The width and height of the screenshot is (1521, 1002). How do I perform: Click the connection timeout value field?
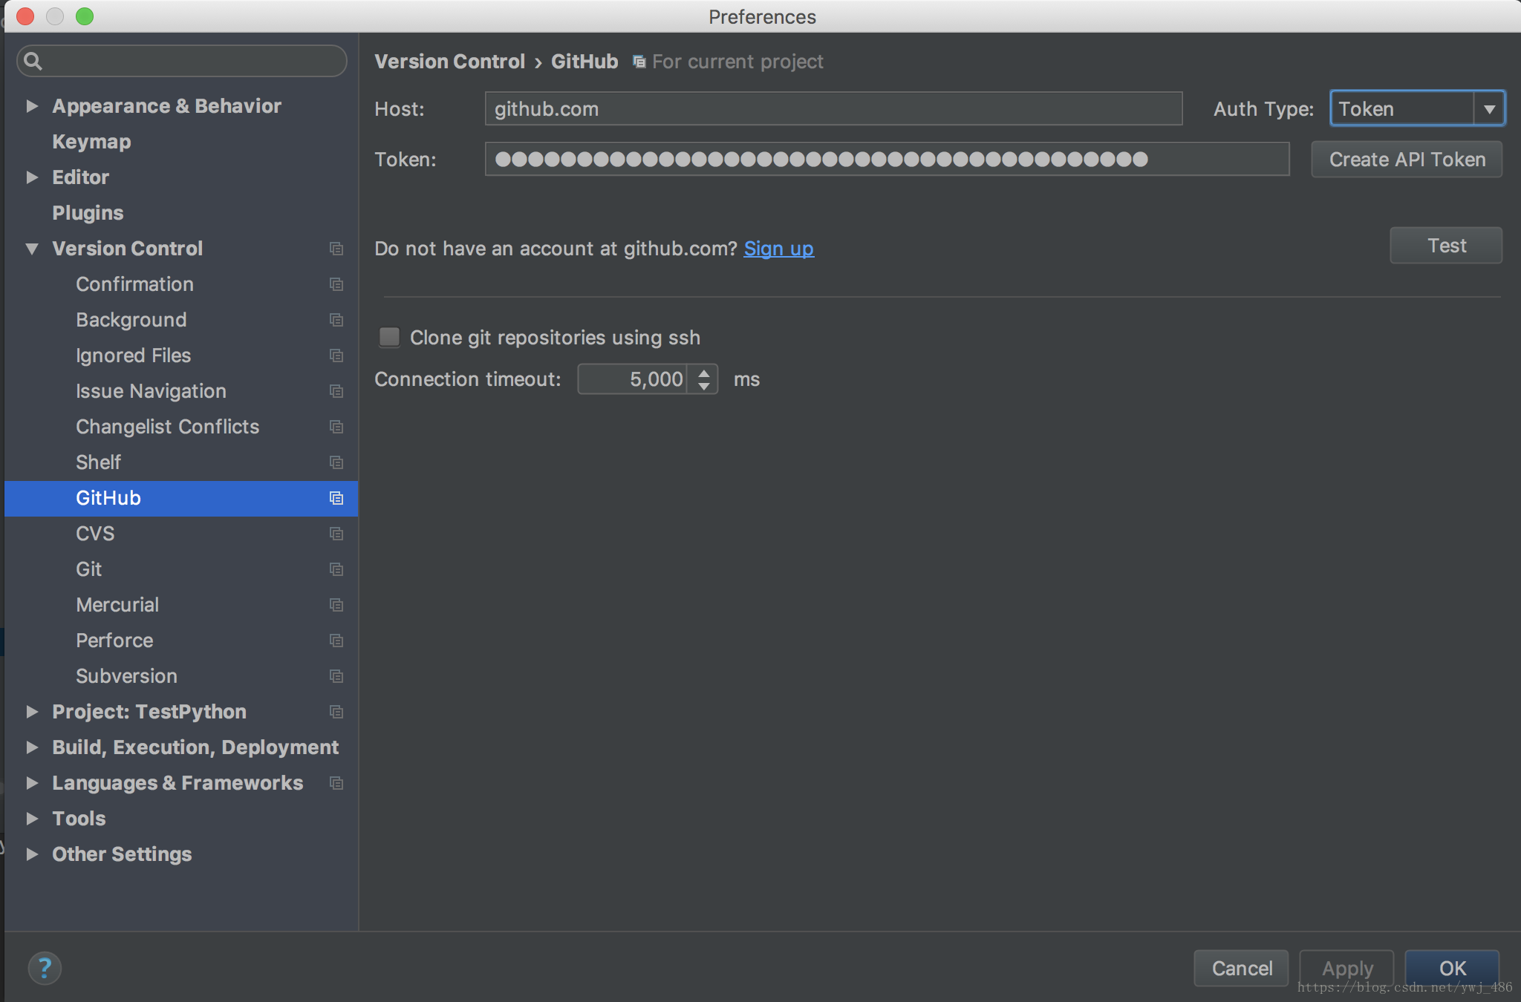click(x=632, y=379)
